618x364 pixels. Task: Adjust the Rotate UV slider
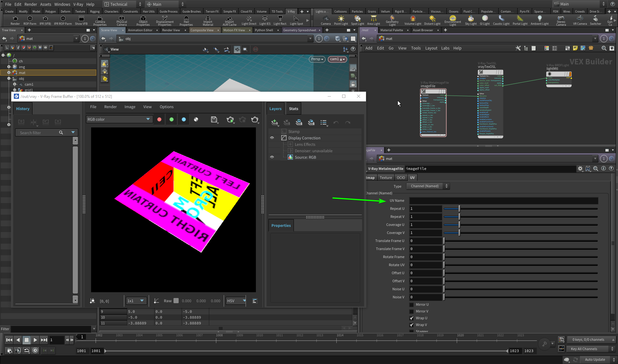(x=520, y=265)
